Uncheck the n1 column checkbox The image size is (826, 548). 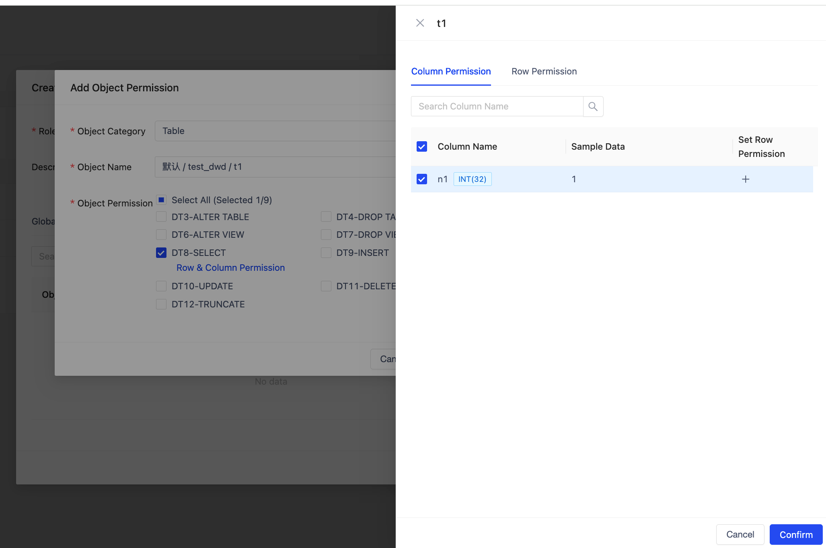point(421,179)
